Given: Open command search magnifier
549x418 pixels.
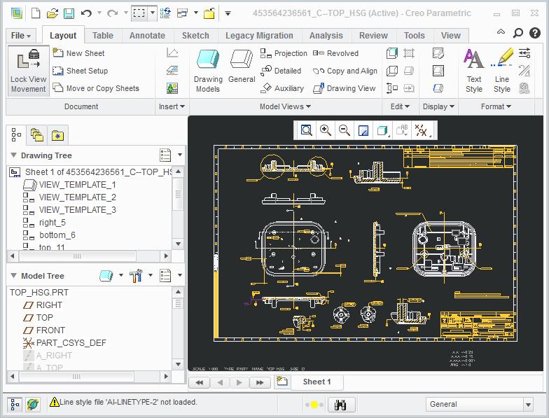Looking at the screenshot, I should tap(518, 33).
